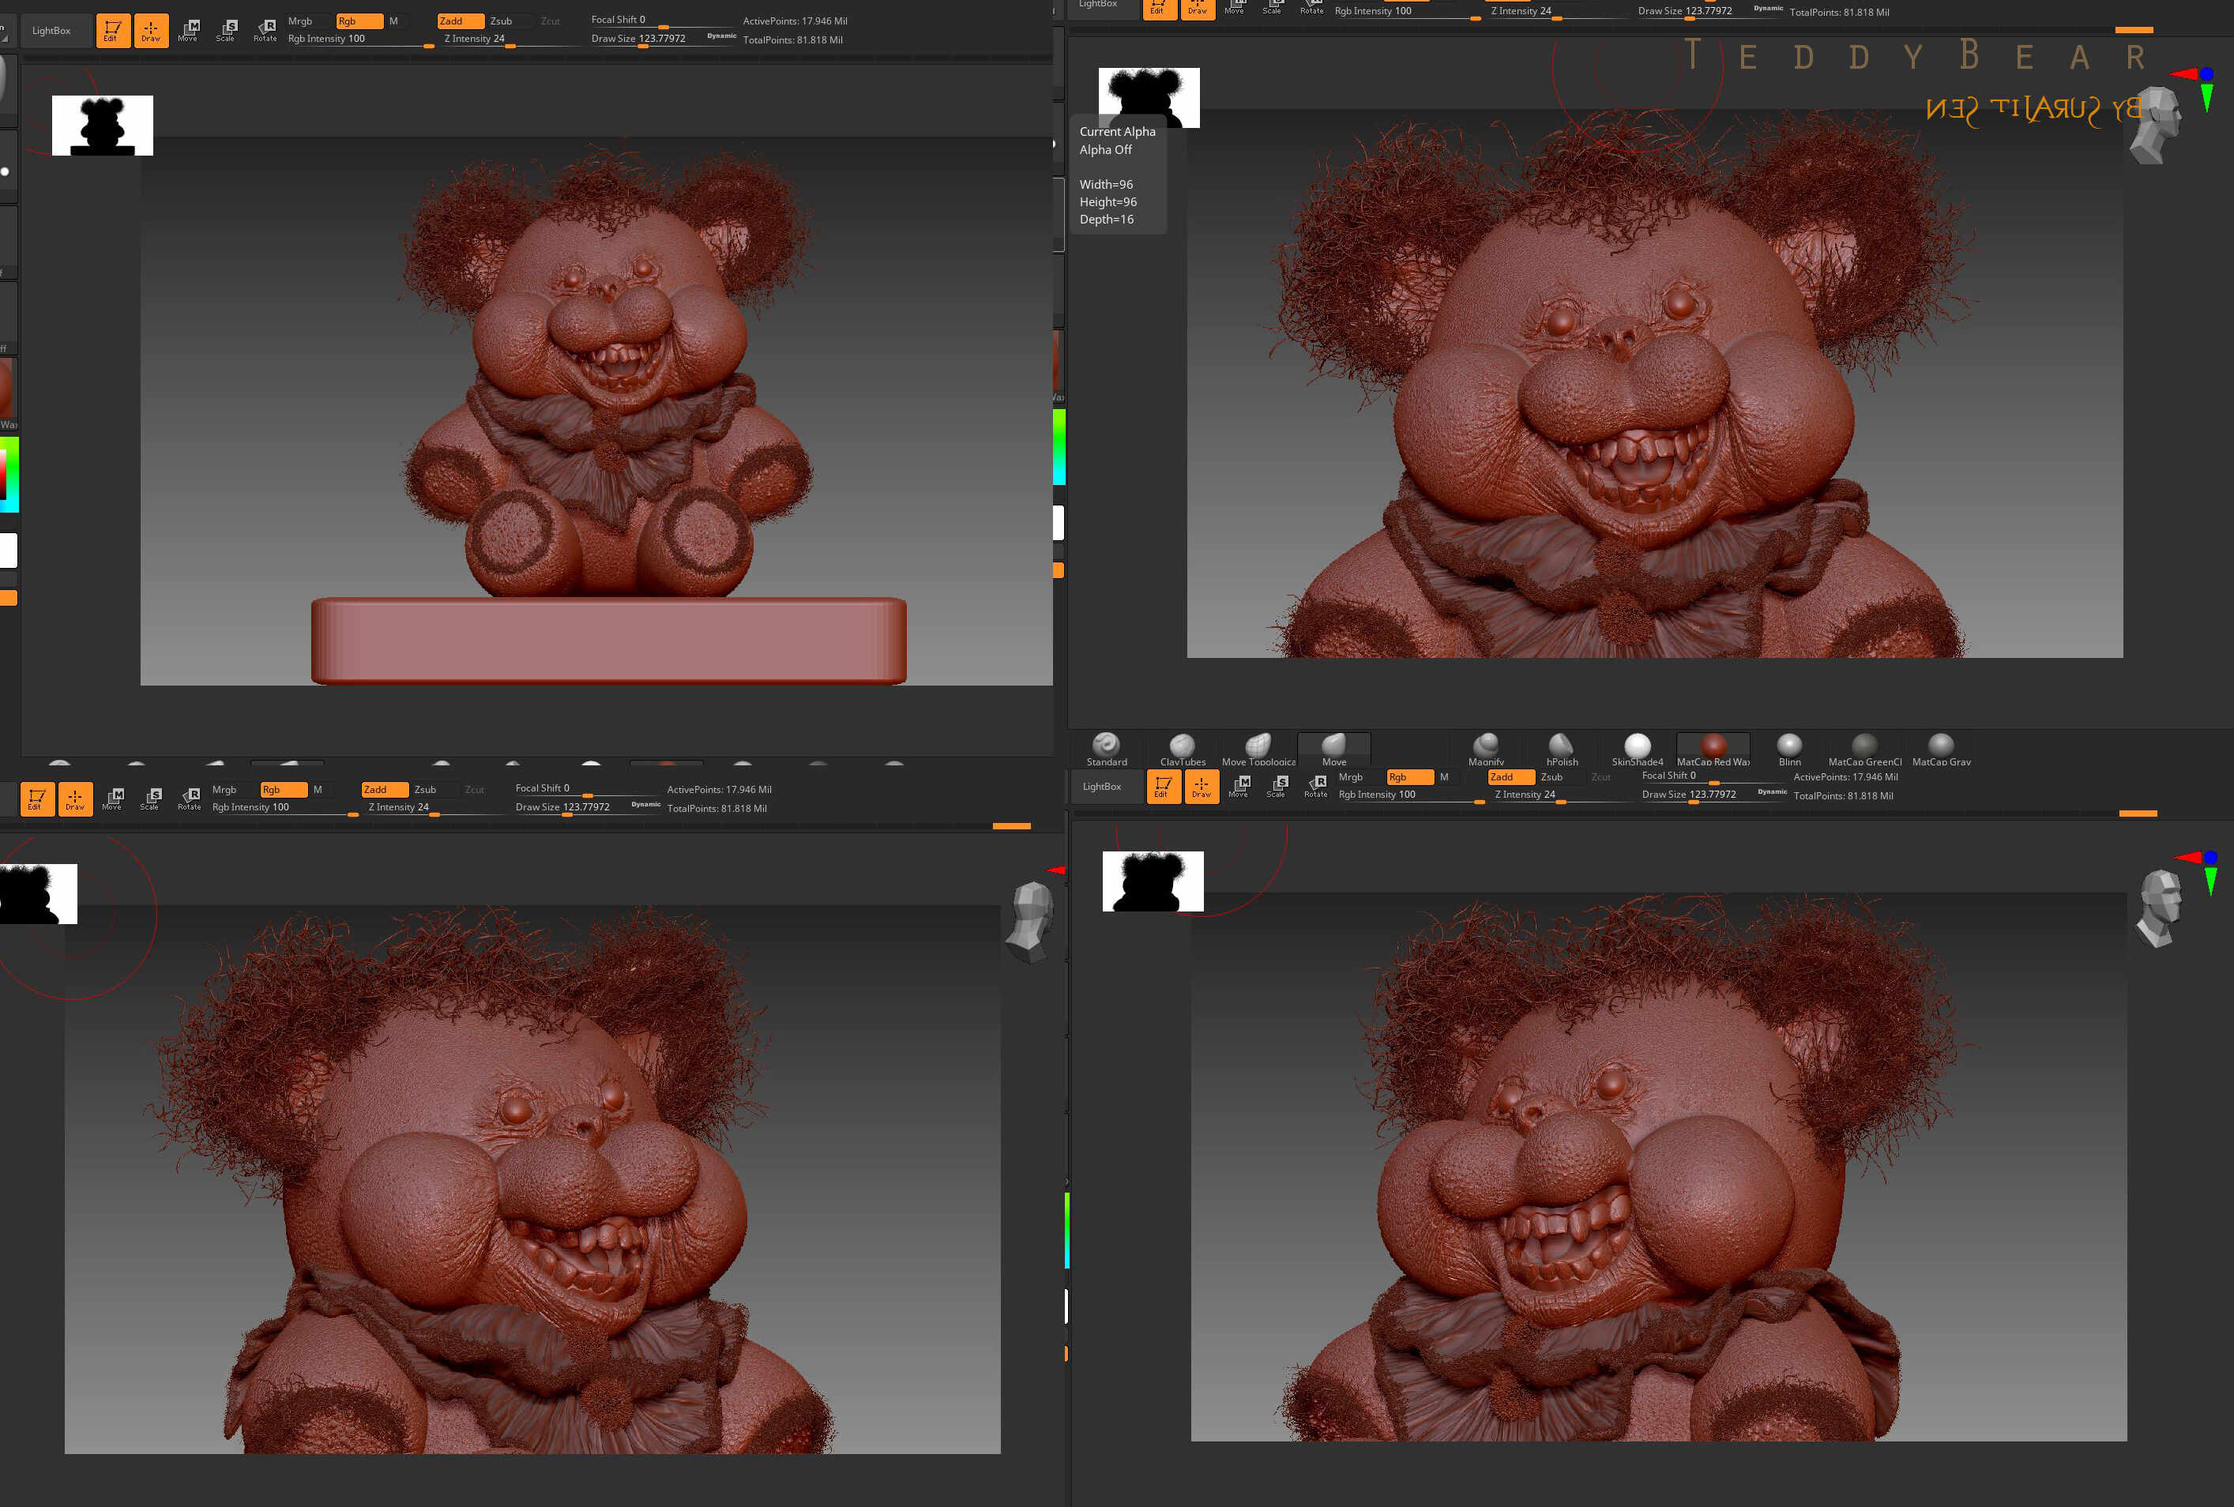Click 'Width=96' in the alpha tooltip

1105,185
